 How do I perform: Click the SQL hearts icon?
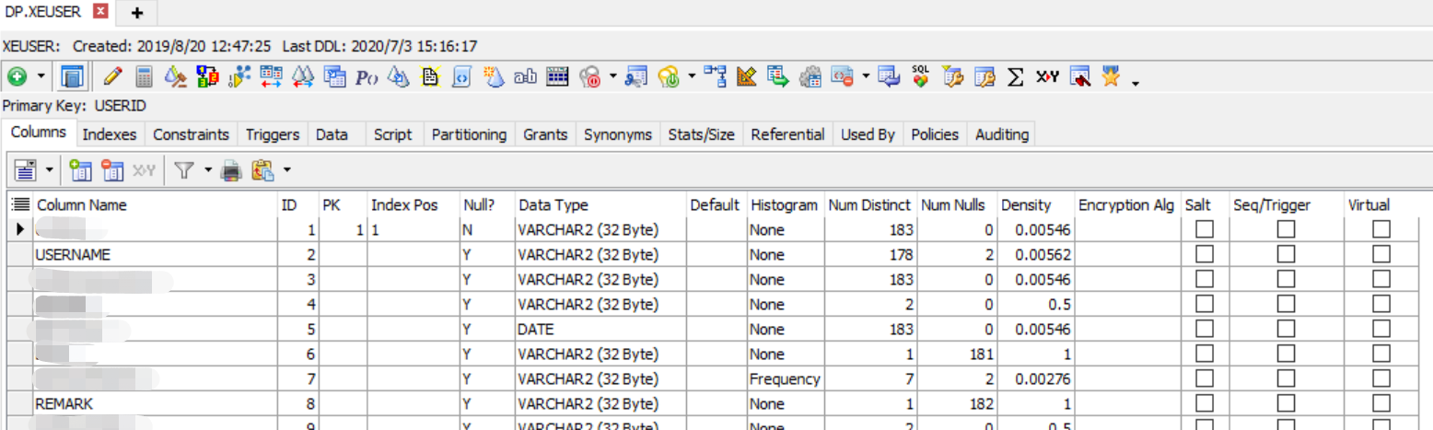[920, 76]
